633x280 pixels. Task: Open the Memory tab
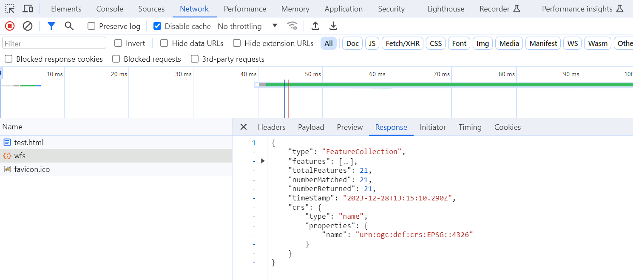tap(295, 9)
